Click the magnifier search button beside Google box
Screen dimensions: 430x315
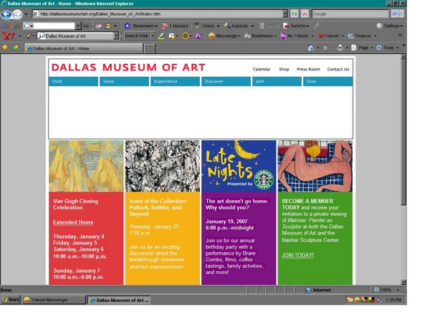tap(395, 14)
